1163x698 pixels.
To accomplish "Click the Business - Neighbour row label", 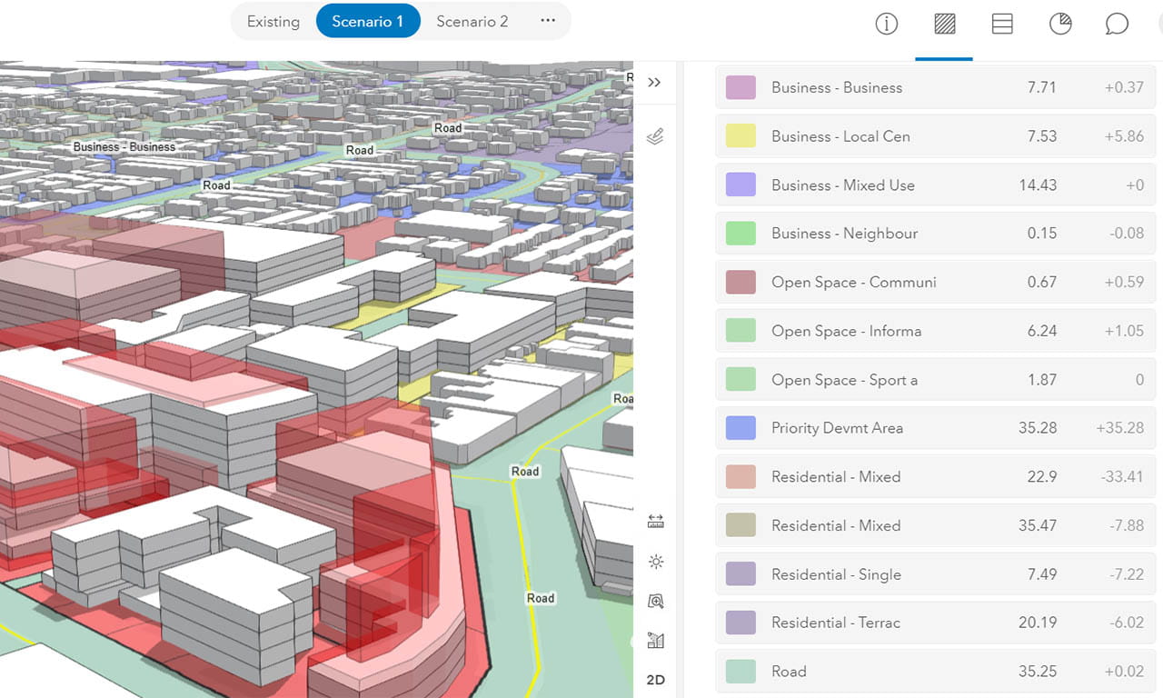I will [844, 234].
